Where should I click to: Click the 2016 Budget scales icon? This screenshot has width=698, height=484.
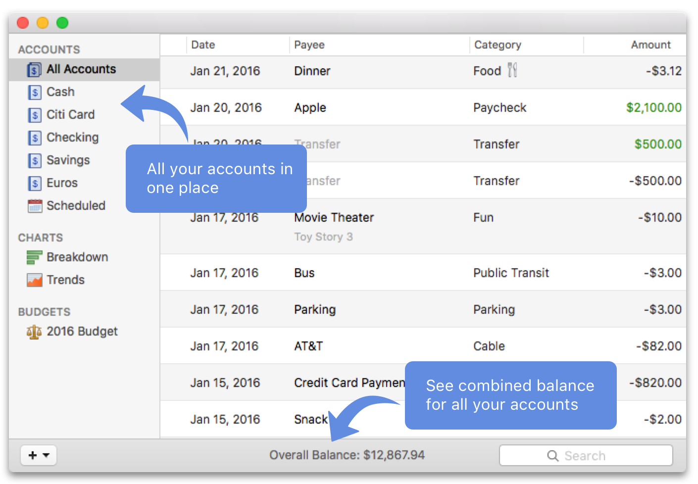pos(34,332)
